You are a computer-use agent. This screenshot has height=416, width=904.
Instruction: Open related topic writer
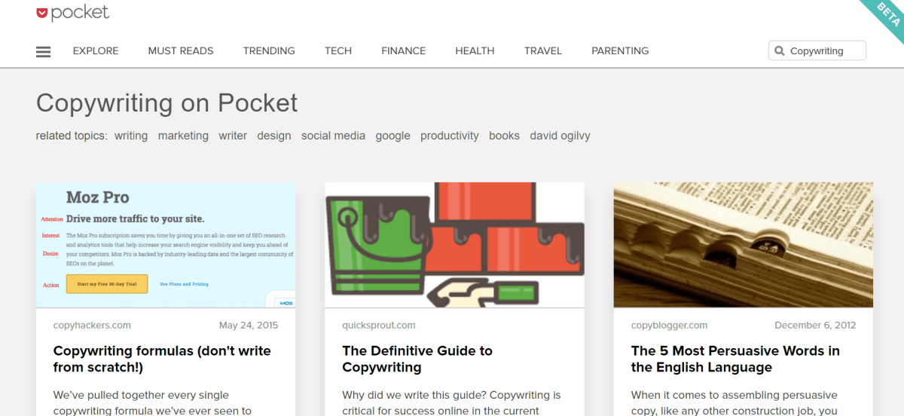coord(233,136)
